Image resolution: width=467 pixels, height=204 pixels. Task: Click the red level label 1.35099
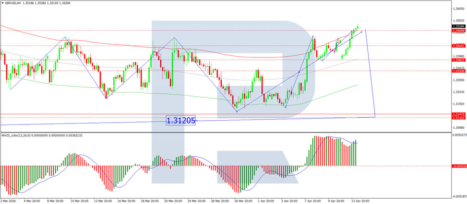pos(459,31)
